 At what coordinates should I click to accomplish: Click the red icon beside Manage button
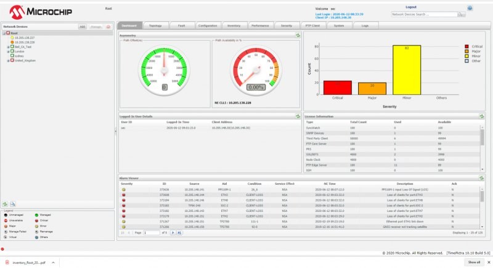pyautogui.click(x=108, y=27)
